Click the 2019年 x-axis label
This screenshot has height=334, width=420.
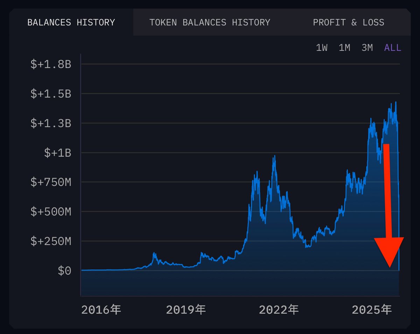point(186,310)
